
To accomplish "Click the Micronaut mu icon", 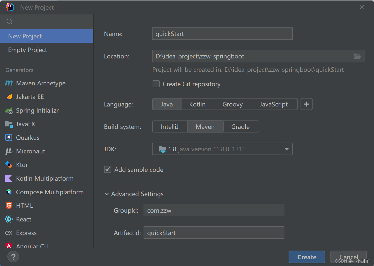I will tap(9, 151).
